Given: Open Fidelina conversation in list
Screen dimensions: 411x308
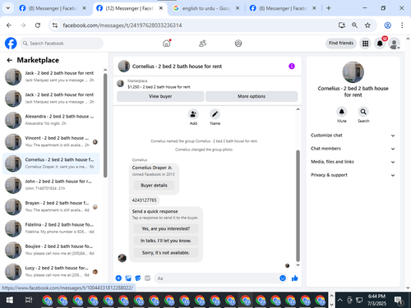Looking at the screenshot, I should coord(51,228).
